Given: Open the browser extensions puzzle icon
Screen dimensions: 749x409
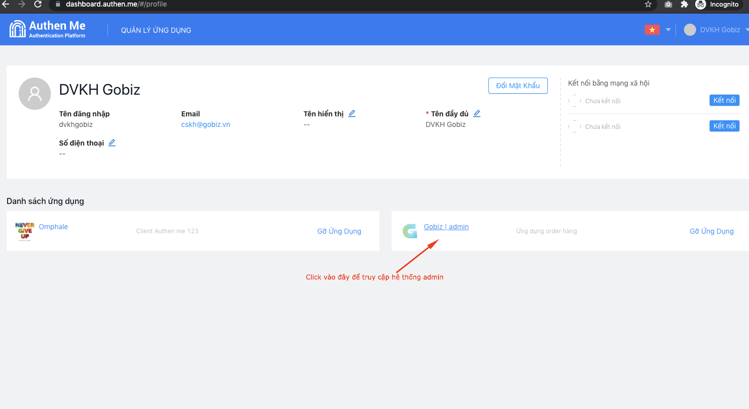Looking at the screenshot, I should click(684, 5).
